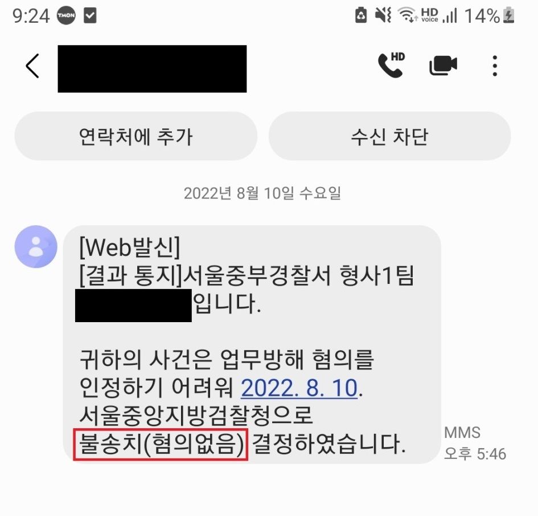
Task: Tap the 2022년 8월 10일 수요일 date label
Action: [262, 193]
